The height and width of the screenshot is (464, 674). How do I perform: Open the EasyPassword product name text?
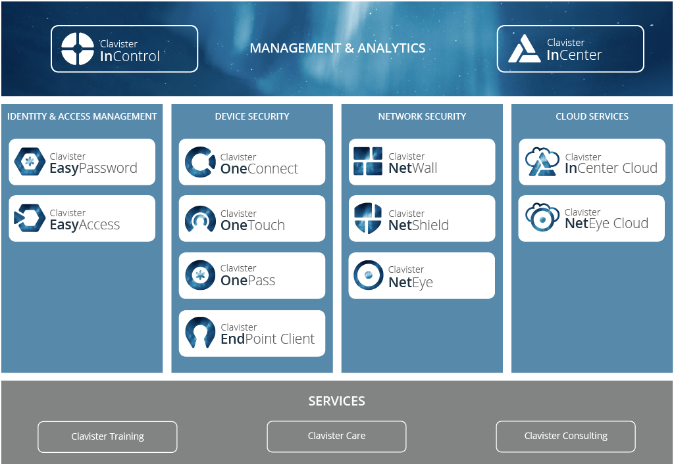pos(93,168)
